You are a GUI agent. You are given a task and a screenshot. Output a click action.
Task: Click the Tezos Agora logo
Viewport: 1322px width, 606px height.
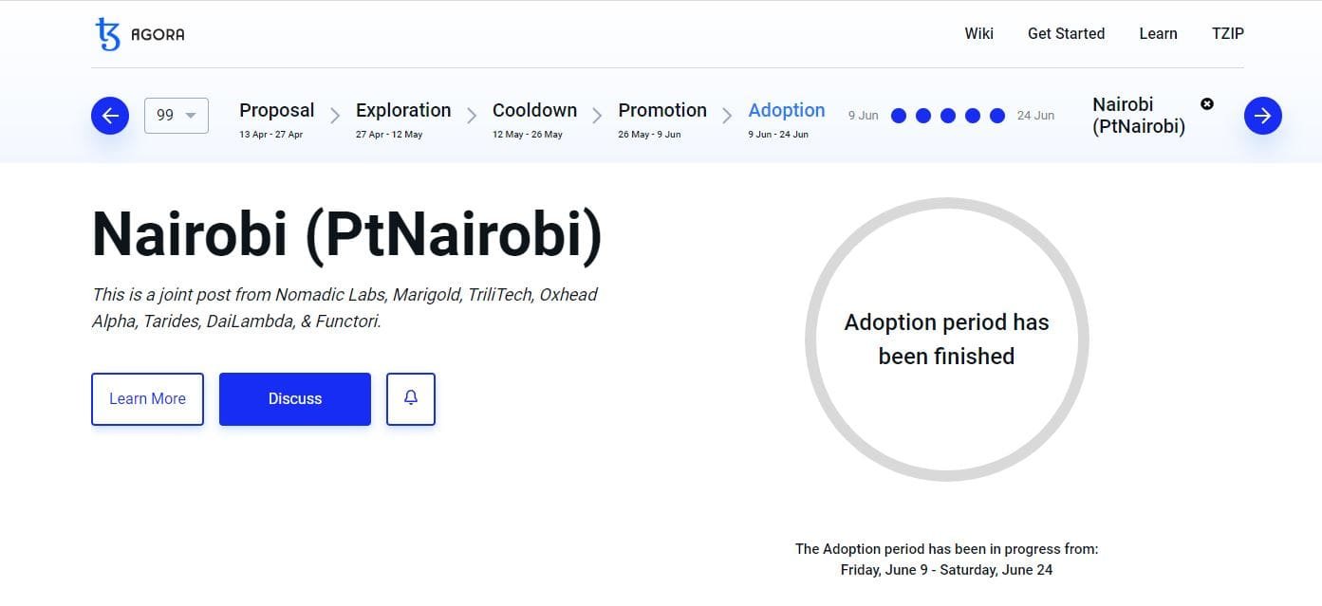[139, 33]
